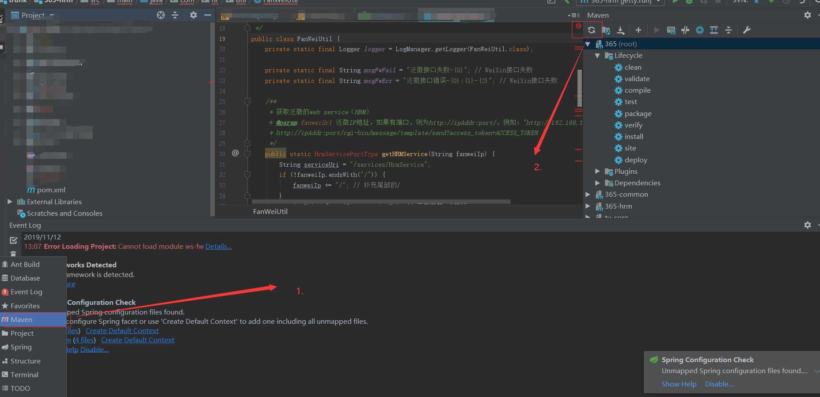This screenshot has width=820, height=397.
Task: Select Maven in tool window popup
Action: click(33, 319)
